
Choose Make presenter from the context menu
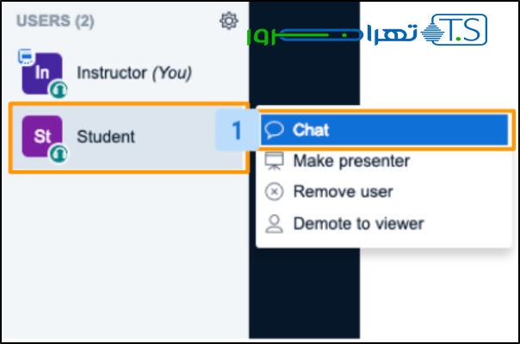[x=350, y=161]
